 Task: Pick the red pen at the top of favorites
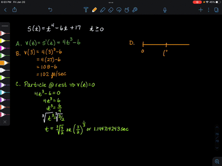pyautogui.click(x=5, y=33)
